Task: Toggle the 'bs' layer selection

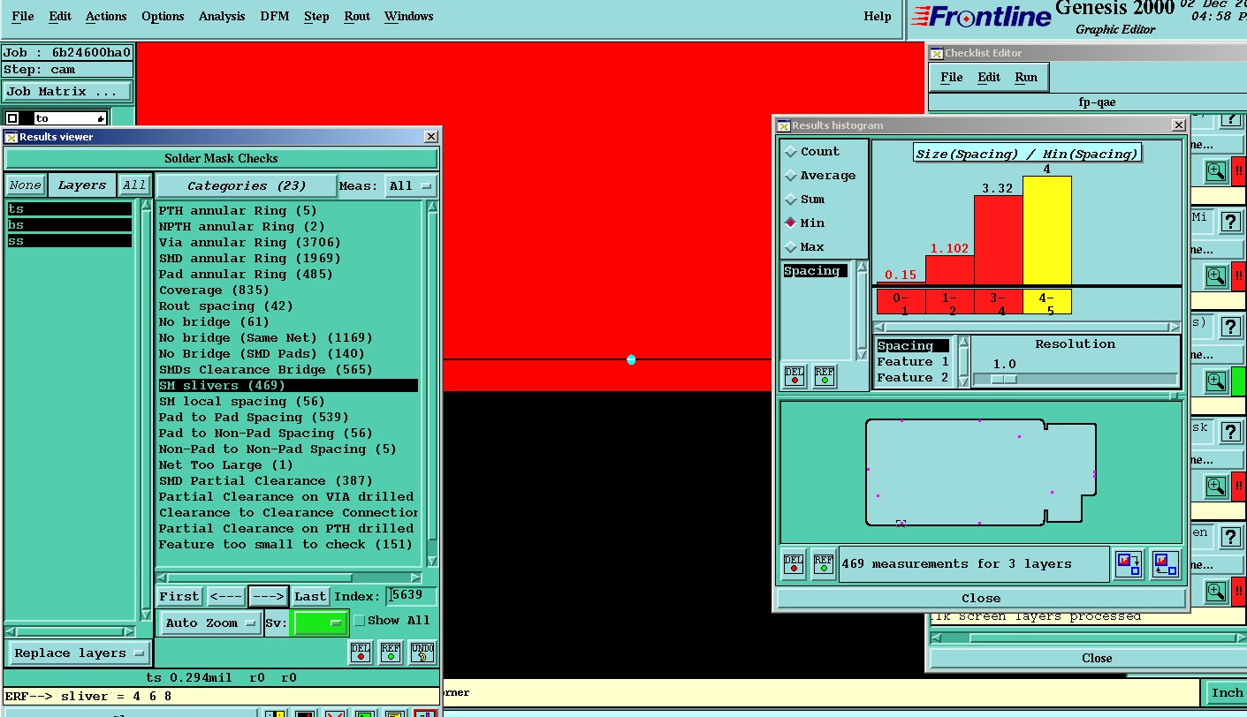Action: [x=69, y=225]
